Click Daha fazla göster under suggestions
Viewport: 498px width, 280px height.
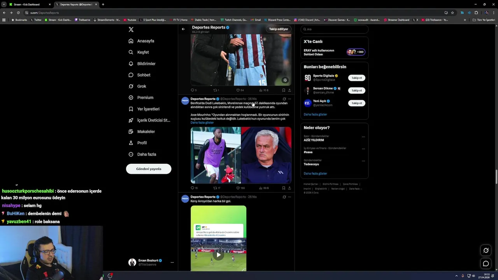pos(315,114)
